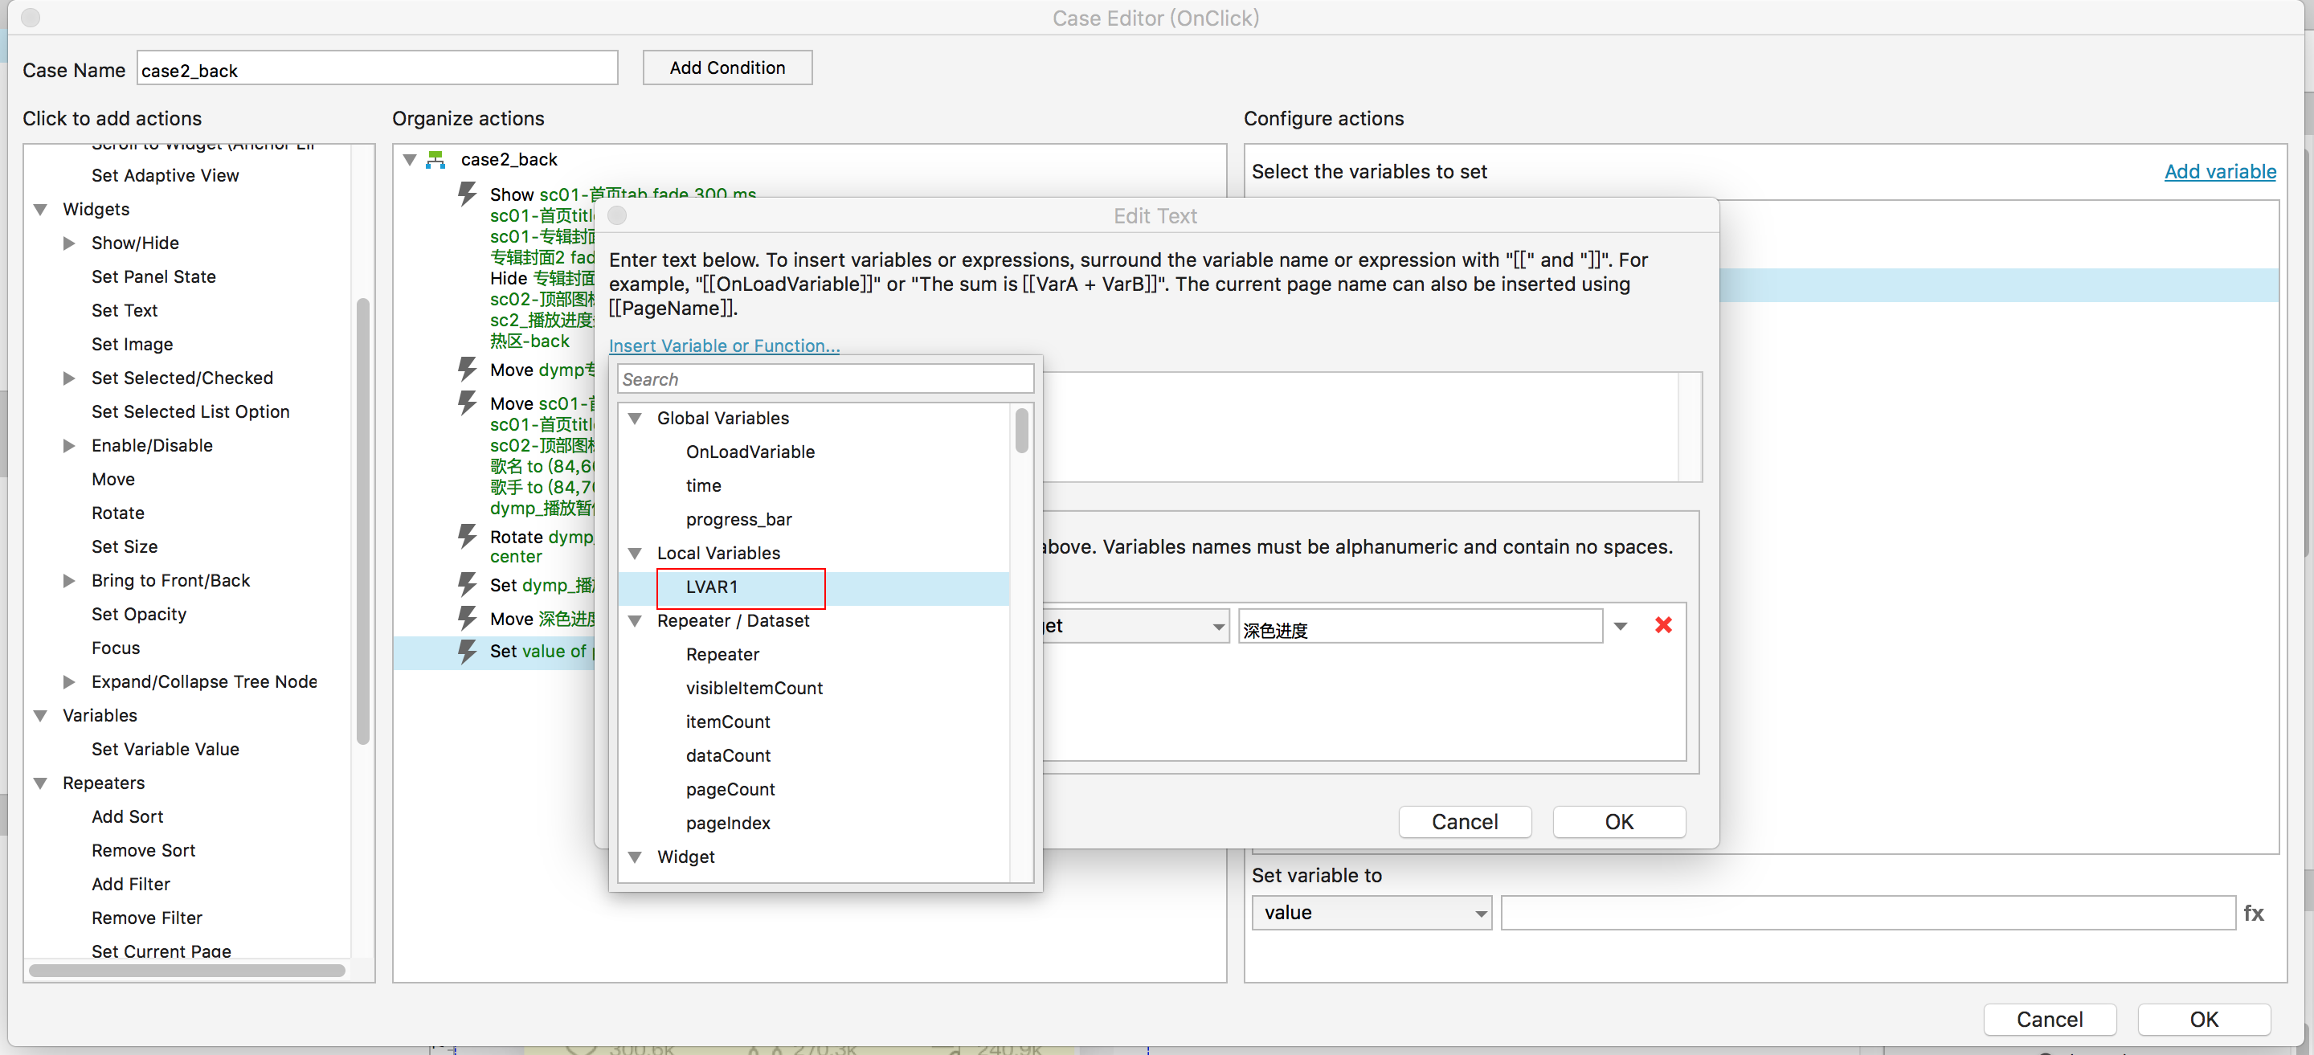
Task: Click the variable Search field
Action: pos(824,379)
